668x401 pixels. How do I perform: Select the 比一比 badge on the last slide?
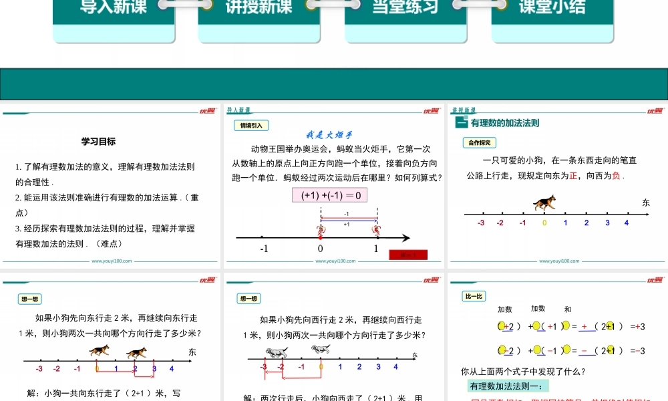tap(474, 296)
